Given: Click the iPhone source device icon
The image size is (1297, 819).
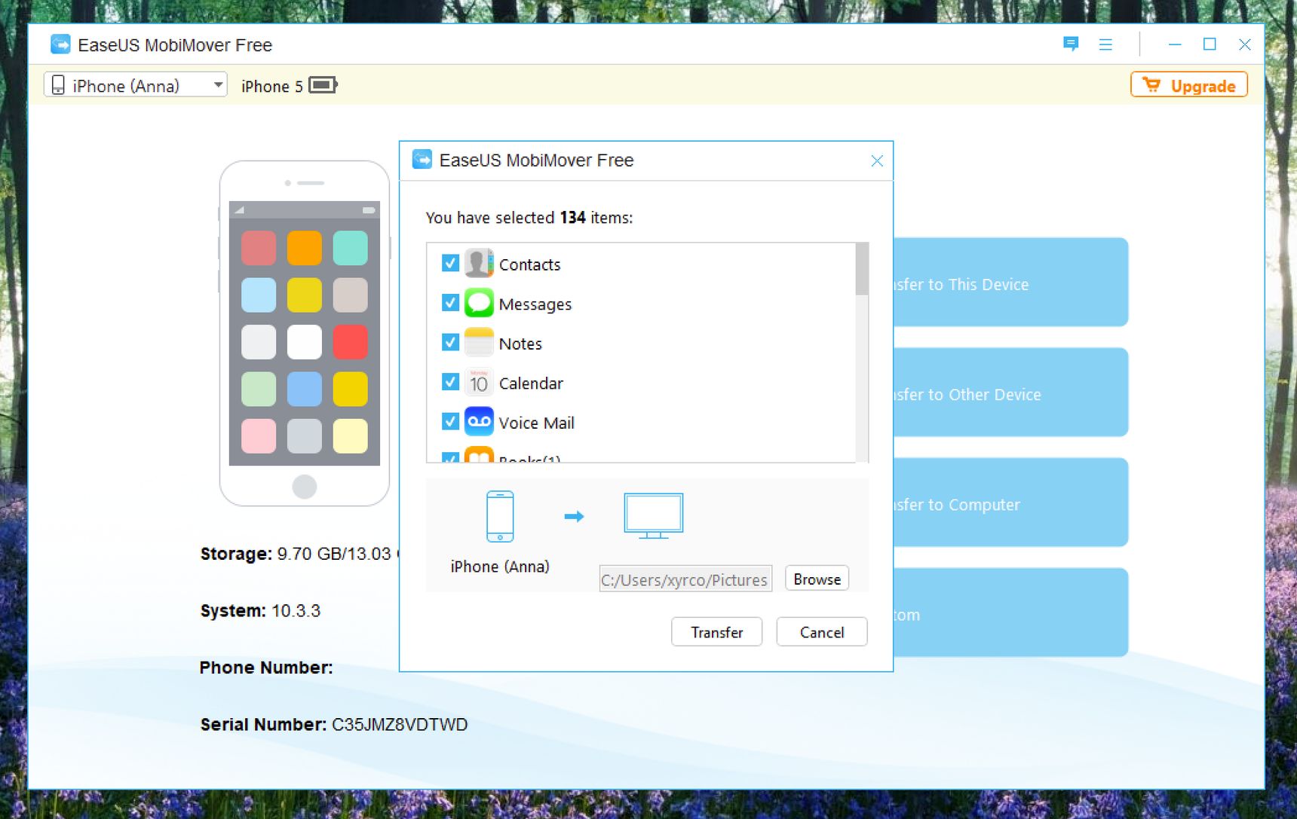Looking at the screenshot, I should (x=500, y=516).
